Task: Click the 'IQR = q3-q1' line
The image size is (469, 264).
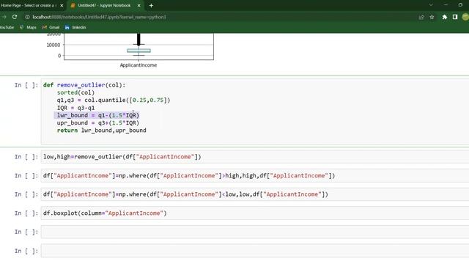Action: [75, 108]
